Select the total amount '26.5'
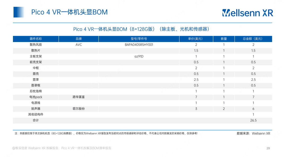 (253, 120)
